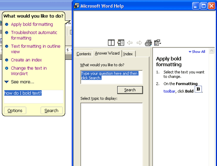The width and height of the screenshot is (217, 166).
Task: Click Search in the Office Assistant balloon
Action: pos(52,111)
